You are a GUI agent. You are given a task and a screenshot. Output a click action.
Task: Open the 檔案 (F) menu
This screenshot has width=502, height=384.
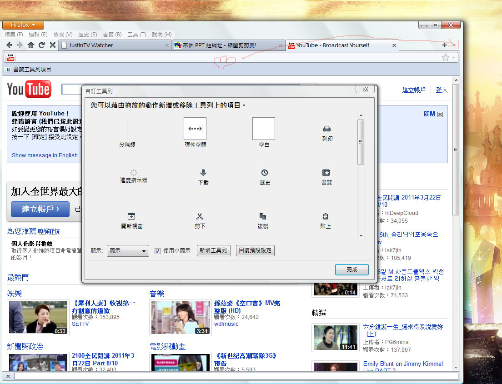coord(14,34)
